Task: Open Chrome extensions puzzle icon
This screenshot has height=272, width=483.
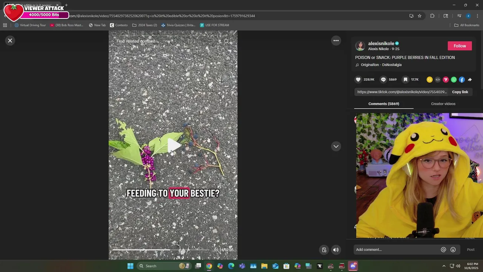Action: (432, 16)
